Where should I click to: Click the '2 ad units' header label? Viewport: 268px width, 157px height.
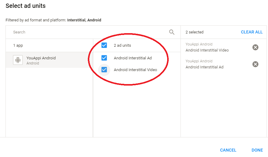point(122,46)
